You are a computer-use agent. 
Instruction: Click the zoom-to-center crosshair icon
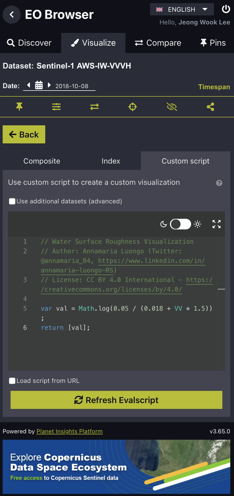(x=133, y=107)
